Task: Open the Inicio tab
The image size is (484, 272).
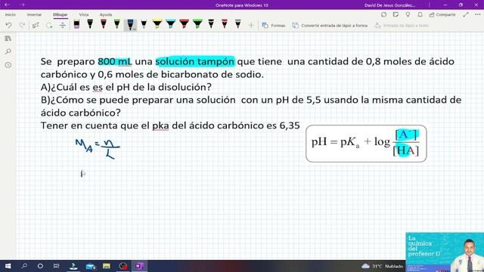Action: click(x=10, y=14)
